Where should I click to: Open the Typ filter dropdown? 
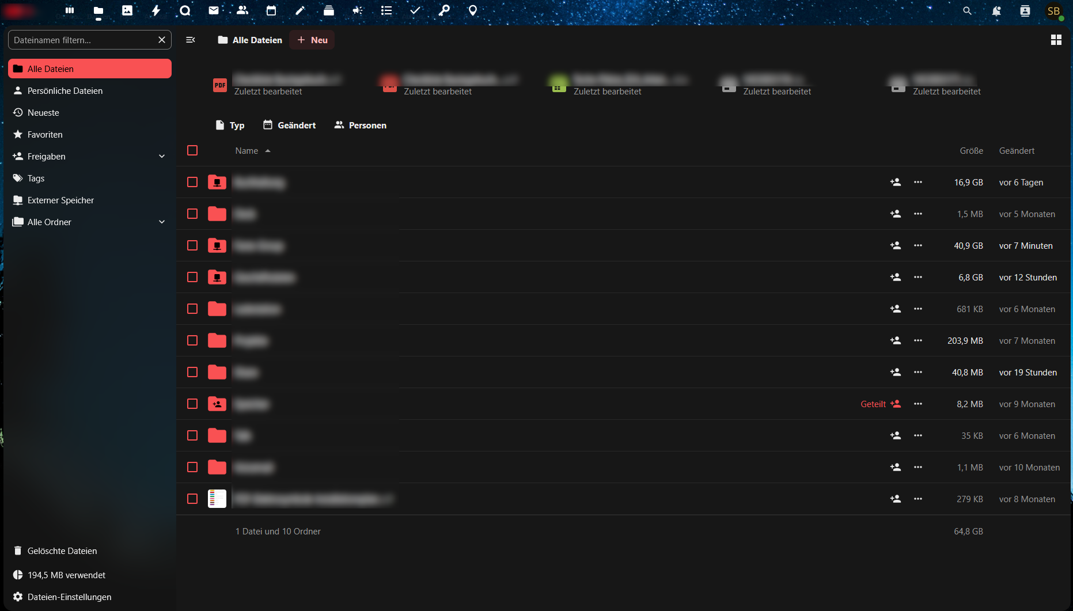pos(230,125)
